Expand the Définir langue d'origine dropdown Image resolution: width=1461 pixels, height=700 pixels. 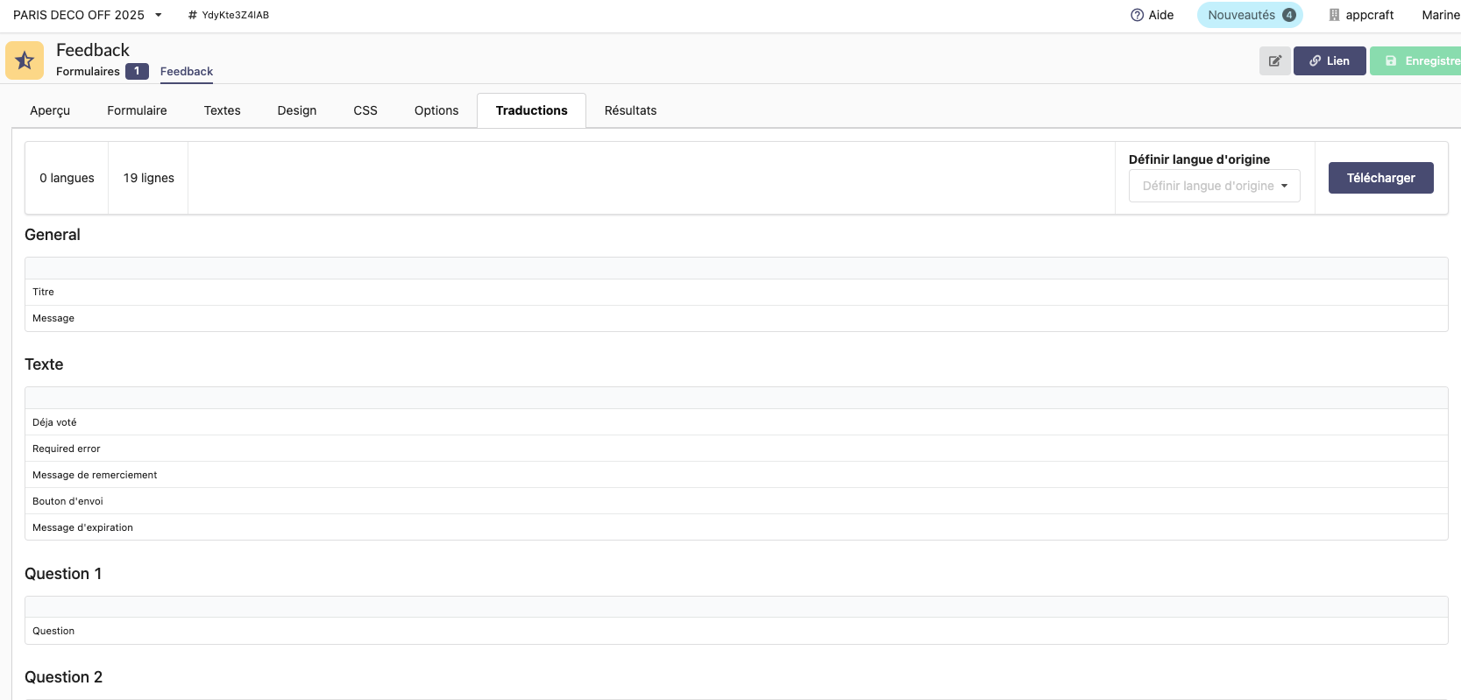click(1214, 186)
